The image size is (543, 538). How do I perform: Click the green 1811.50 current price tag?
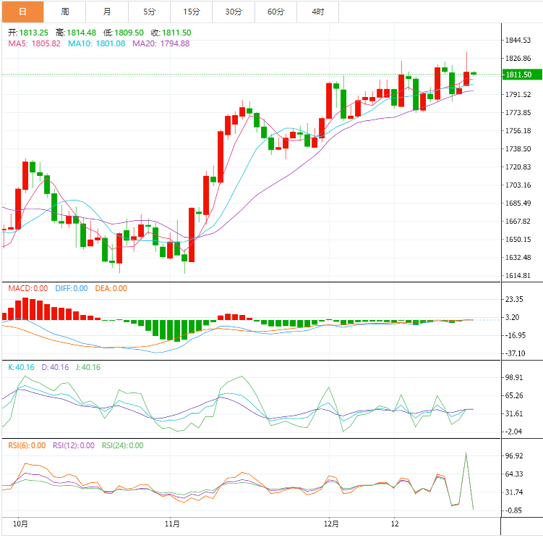519,75
